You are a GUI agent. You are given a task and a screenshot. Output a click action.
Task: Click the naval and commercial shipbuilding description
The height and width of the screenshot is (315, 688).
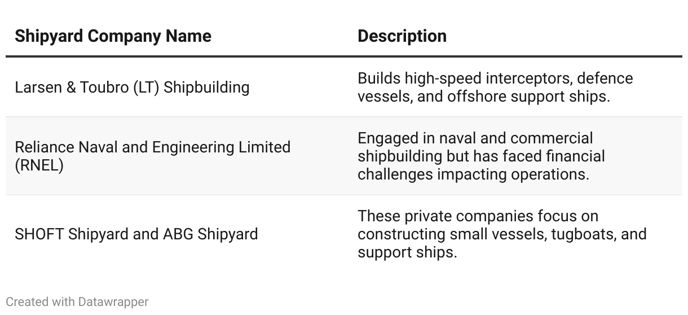coord(480,156)
